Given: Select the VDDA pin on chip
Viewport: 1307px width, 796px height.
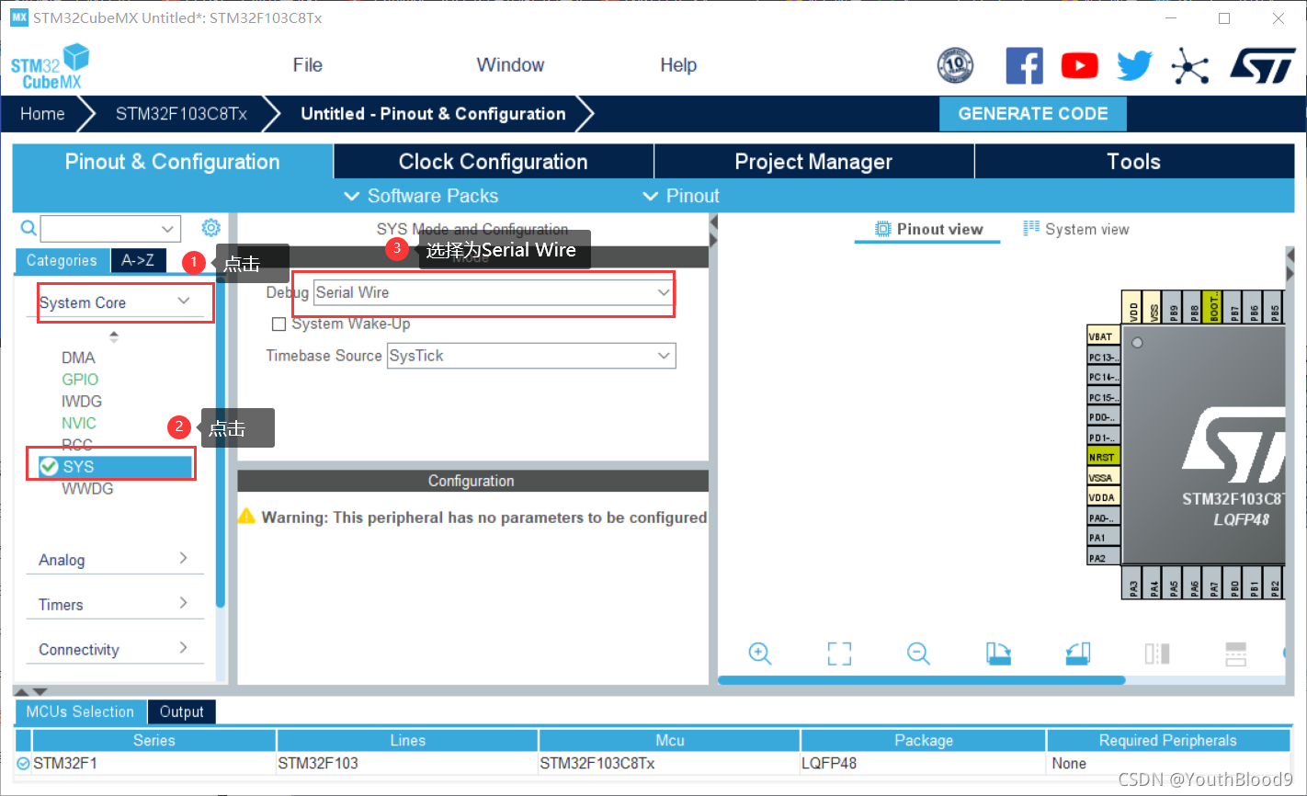Looking at the screenshot, I should tap(1103, 497).
